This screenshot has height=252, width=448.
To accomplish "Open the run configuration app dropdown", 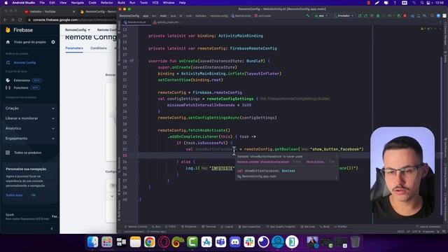I will coord(321,15).
